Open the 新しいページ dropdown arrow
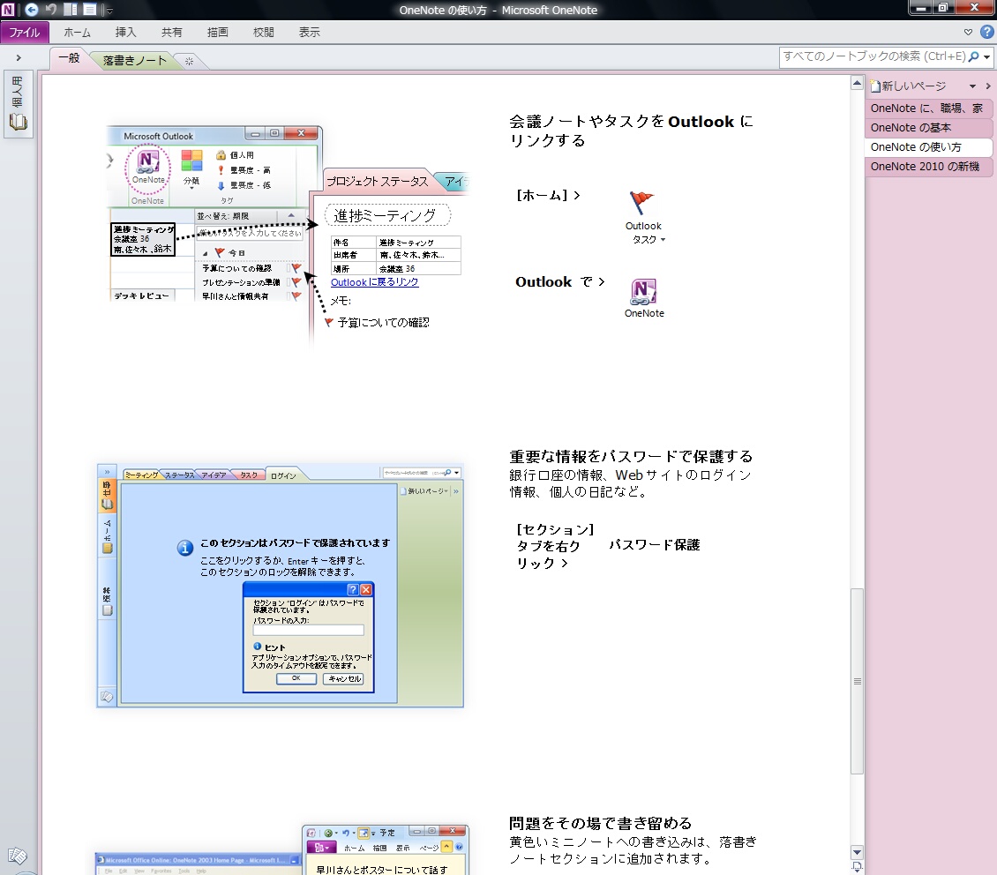The height and width of the screenshot is (875, 997). [972, 86]
